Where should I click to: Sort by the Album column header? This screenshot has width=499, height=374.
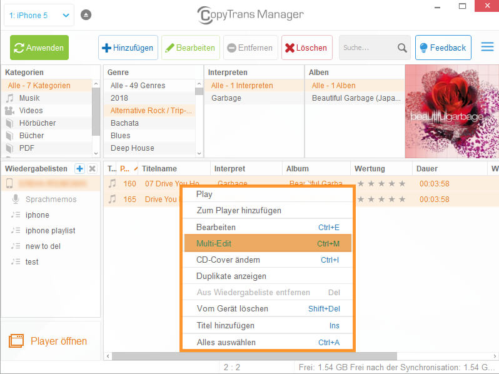316,169
